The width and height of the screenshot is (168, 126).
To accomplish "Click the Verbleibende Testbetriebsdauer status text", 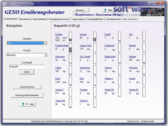I will (x=59, y=121).
